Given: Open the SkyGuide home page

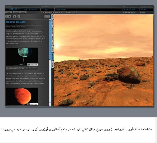Looking at the screenshot, I should [x=14, y=17].
